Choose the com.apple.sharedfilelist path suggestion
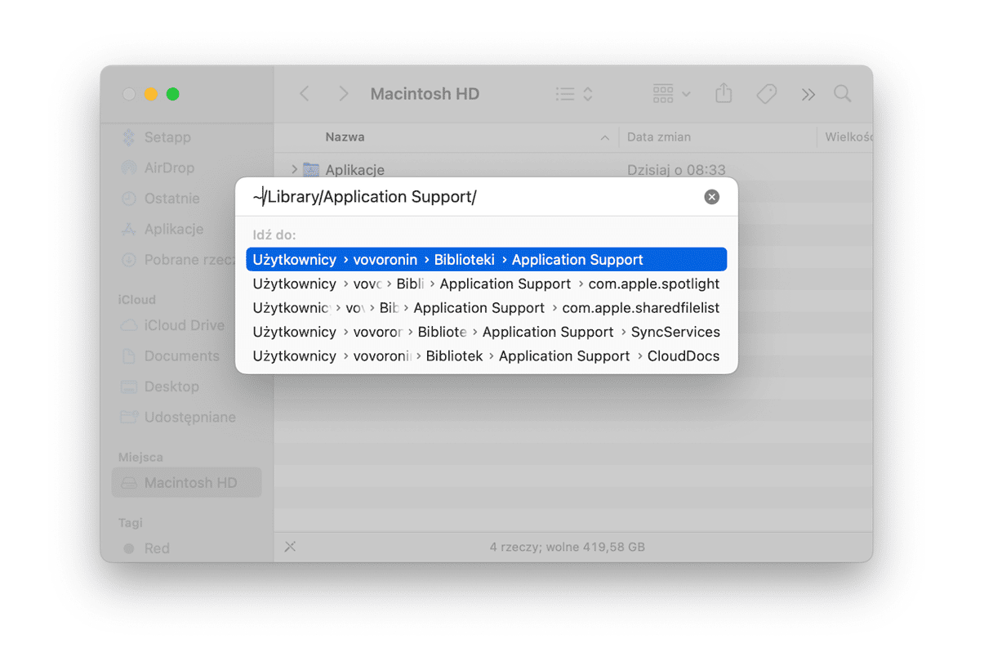The height and width of the screenshot is (666, 993). click(486, 308)
